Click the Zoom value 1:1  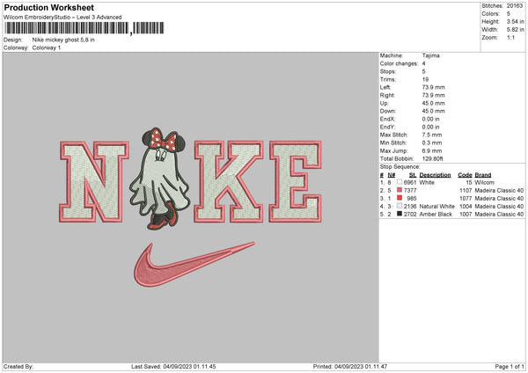[510, 38]
